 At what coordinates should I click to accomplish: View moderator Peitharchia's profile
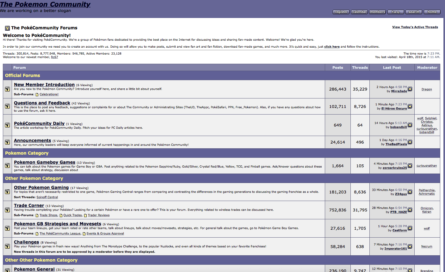(x=427, y=190)
